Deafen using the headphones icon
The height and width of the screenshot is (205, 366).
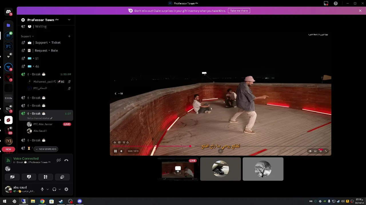click(54, 189)
